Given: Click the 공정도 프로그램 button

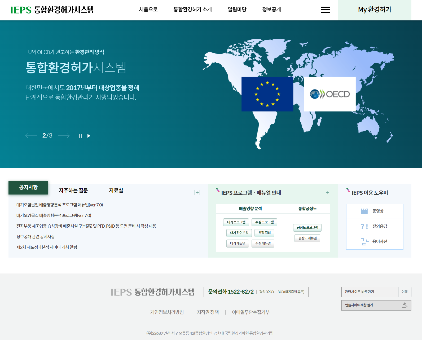Looking at the screenshot, I should pos(307,228).
